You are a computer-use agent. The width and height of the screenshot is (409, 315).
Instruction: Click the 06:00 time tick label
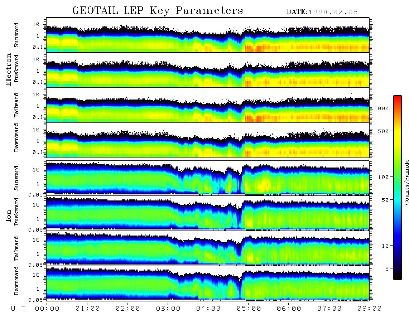pos(289,309)
